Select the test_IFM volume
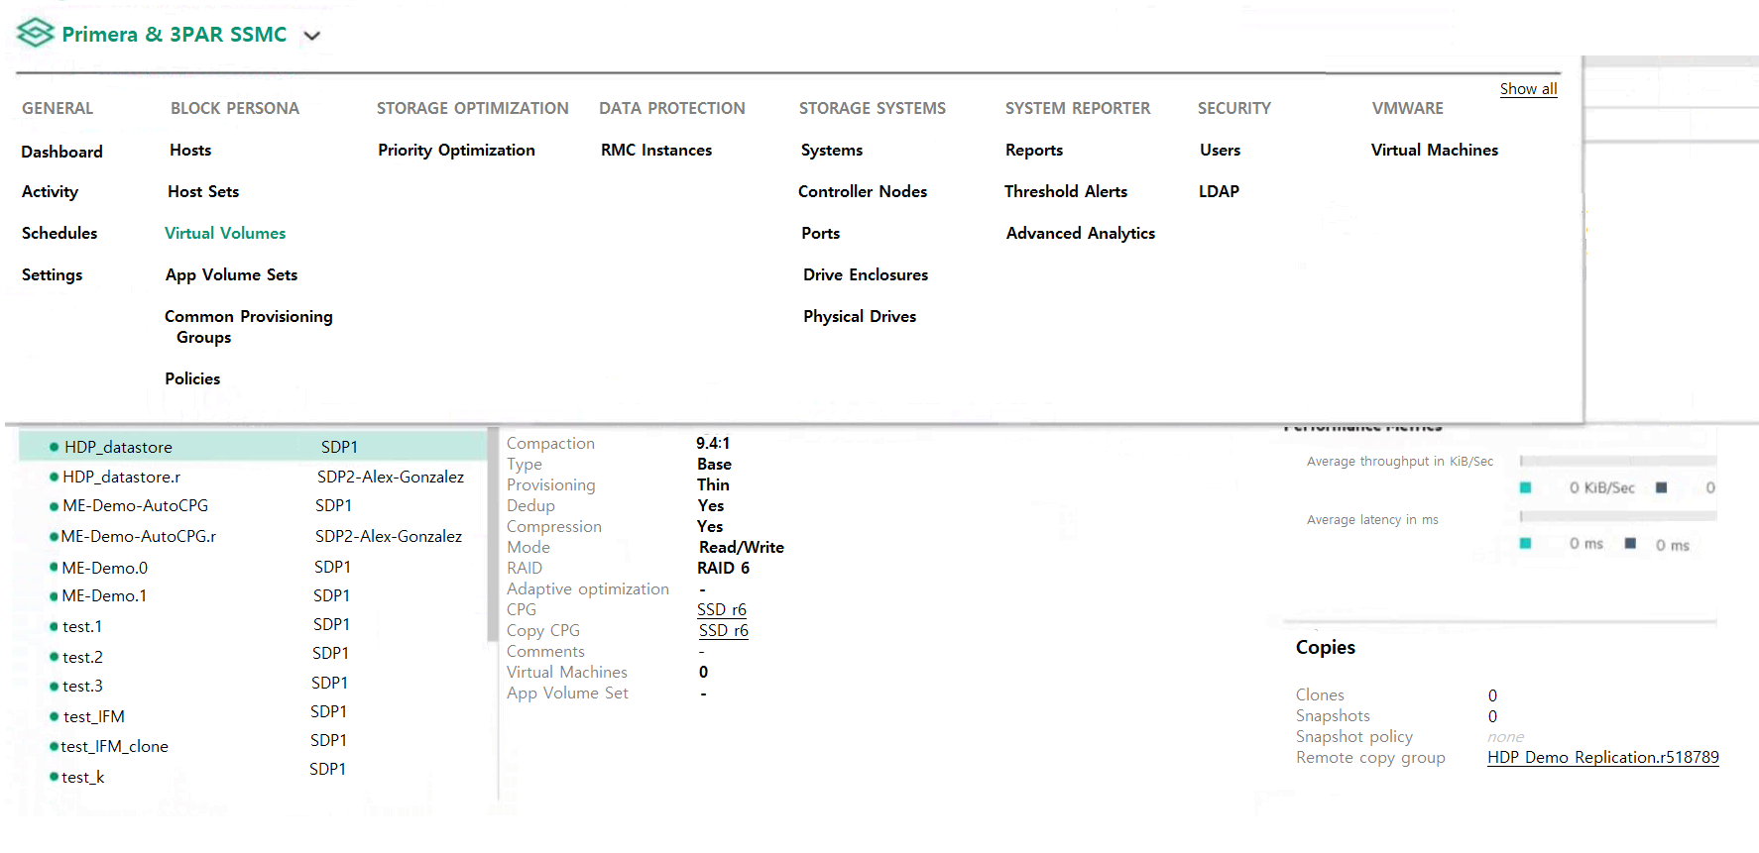This screenshot has height=853, width=1759. (94, 717)
